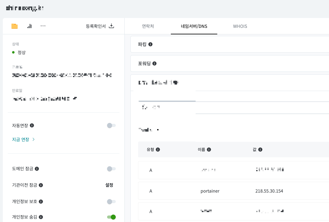Screen dimensions: 329x222
Task: Open the more options ellipsis menu
Action: (43, 26)
